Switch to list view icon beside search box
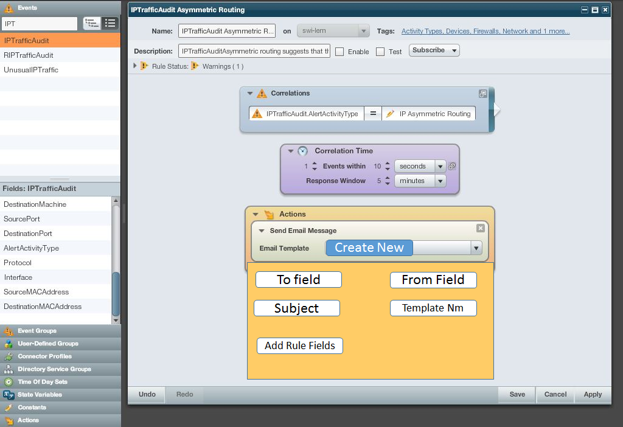Viewport: 623px width, 427px height. tap(110, 24)
